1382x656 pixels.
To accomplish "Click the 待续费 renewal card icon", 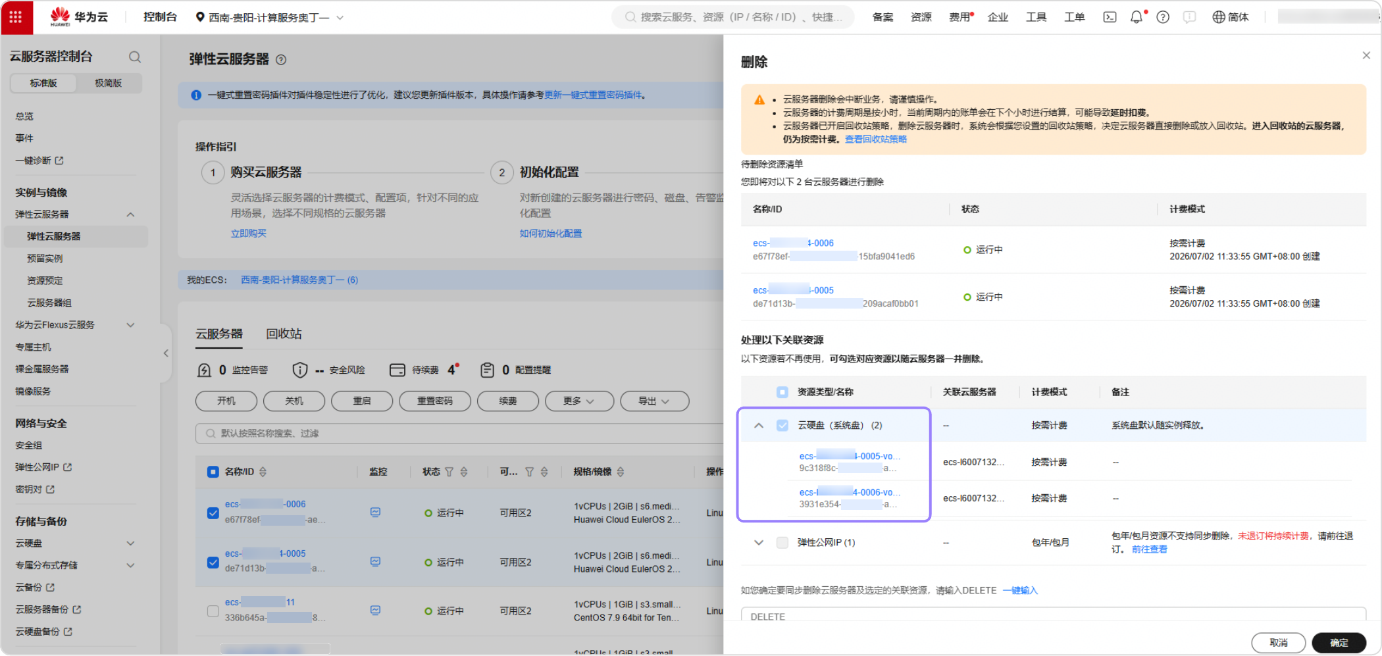I will coord(397,370).
